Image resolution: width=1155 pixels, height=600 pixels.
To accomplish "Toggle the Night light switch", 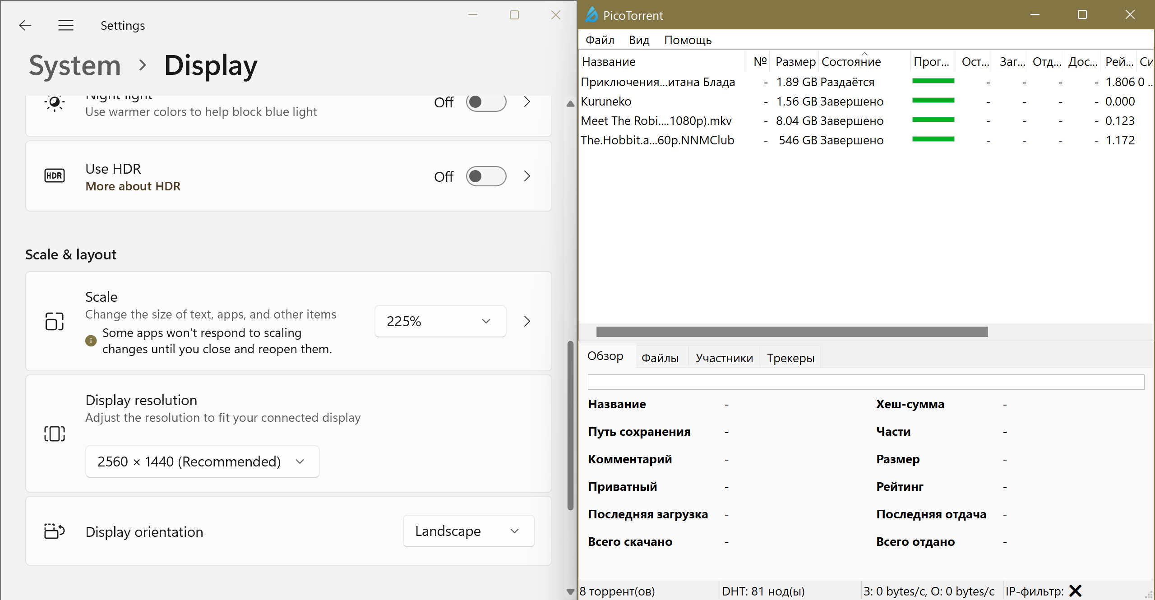I will click(486, 102).
